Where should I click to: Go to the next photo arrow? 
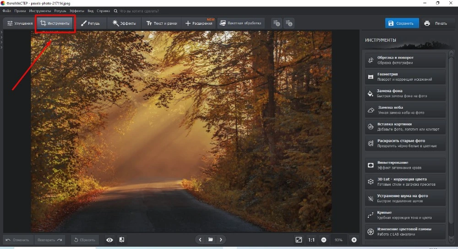coord(221,239)
